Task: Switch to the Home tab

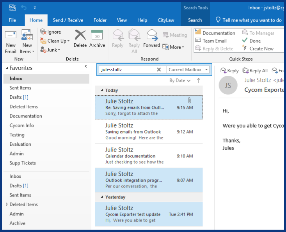Action: tap(36, 20)
